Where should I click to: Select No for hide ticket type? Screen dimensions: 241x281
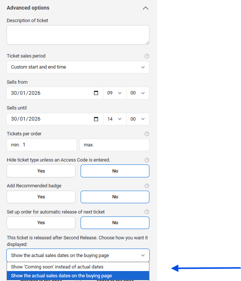115,171
